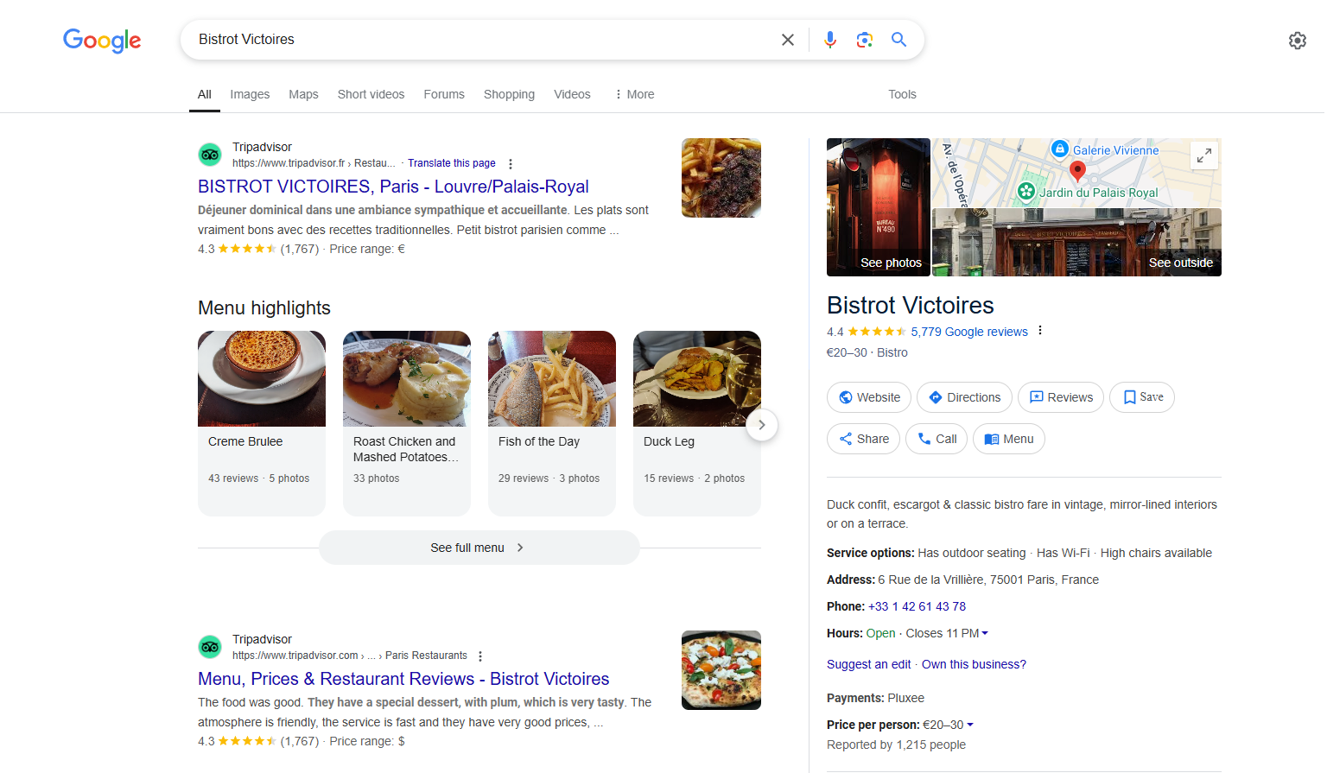Advance the menu carousel with the next arrow
This screenshot has height=773, width=1327.
[x=762, y=424]
